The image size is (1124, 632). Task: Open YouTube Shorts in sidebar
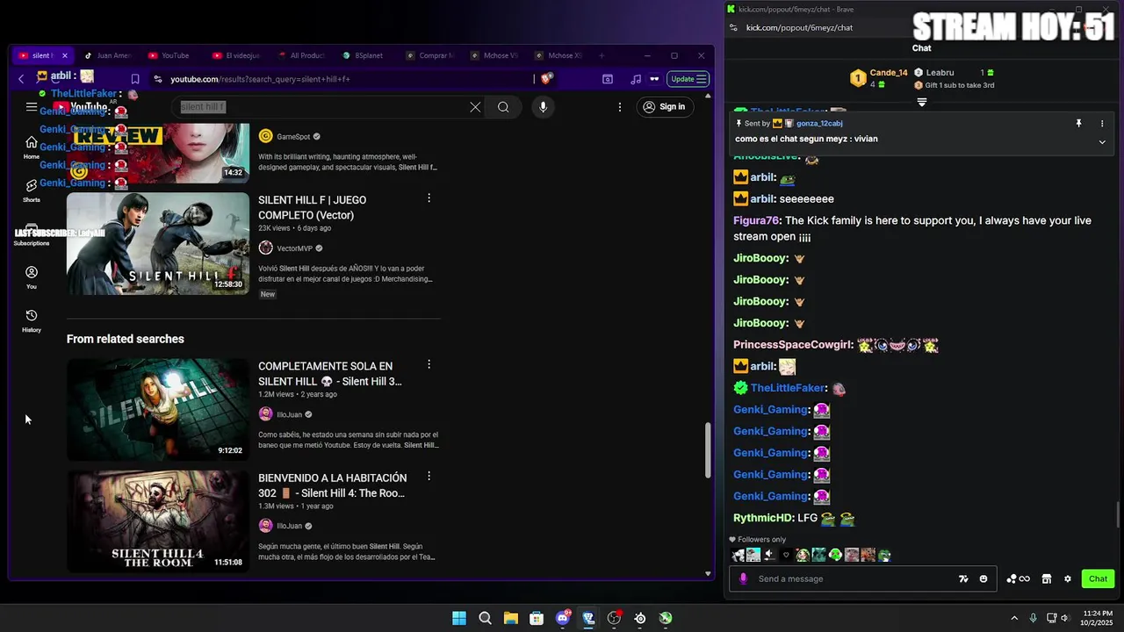(32, 190)
